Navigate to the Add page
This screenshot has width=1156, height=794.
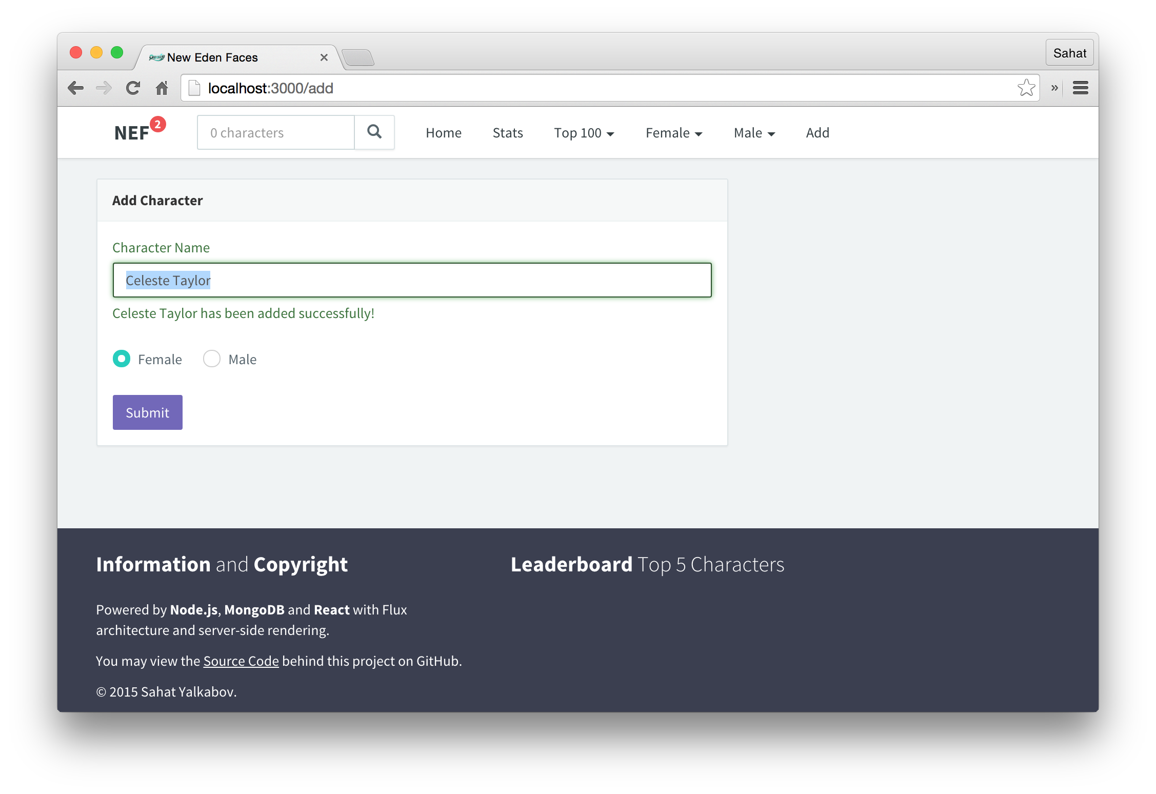click(816, 132)
